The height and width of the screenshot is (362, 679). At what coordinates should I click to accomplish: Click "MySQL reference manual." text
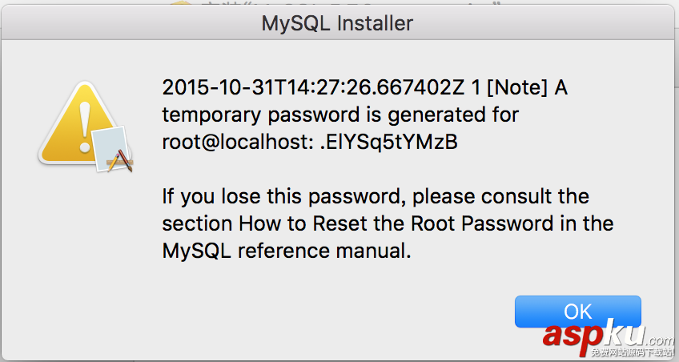coord(287,251)
